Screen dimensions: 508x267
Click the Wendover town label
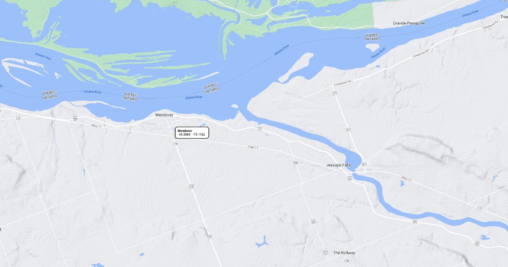(x=165, y=115)
